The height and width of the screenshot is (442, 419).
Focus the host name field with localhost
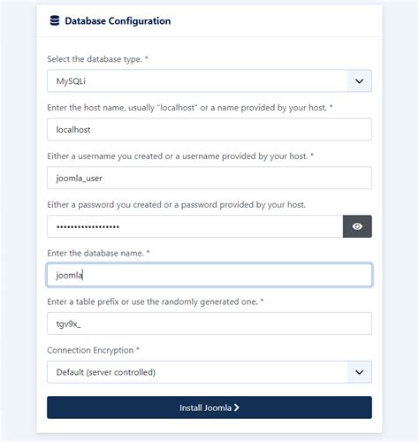click(x=209, y=129)
